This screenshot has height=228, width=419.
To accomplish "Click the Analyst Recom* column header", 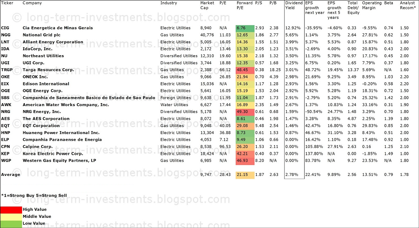I will (x=408, y=5).
